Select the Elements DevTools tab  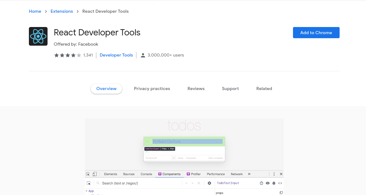click(111, 174)
